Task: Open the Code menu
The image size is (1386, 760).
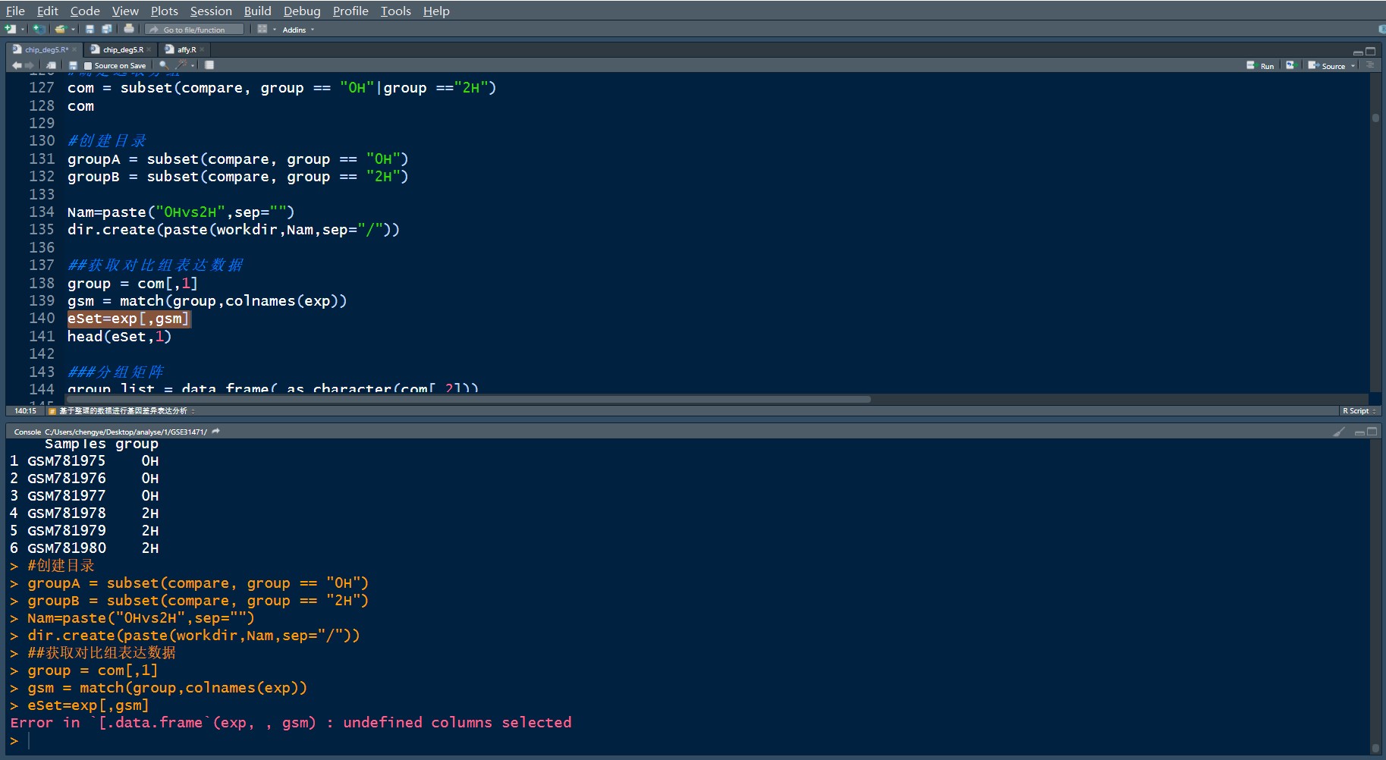Action: click(x=85, y=11)
